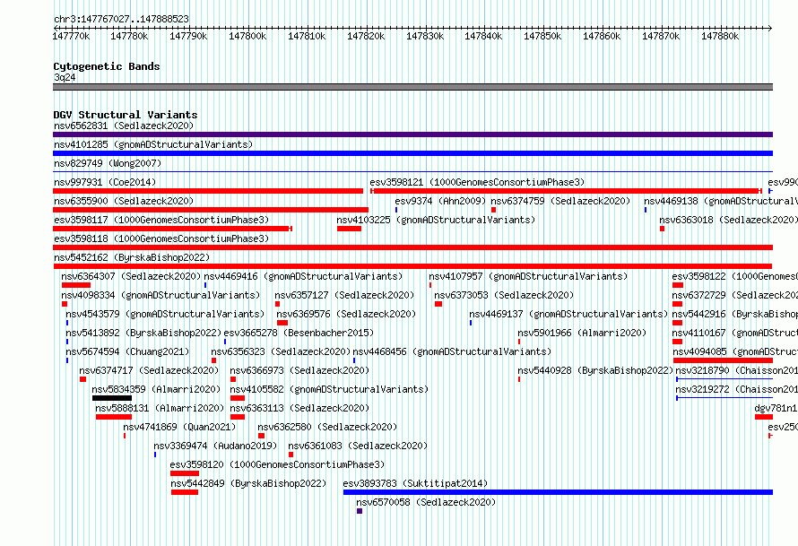Click the nsv997931 (Coe2014) label
798x546 pixels.
(x=105, y=182)
